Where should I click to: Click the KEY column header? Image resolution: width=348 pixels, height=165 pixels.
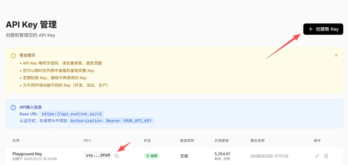87,141
